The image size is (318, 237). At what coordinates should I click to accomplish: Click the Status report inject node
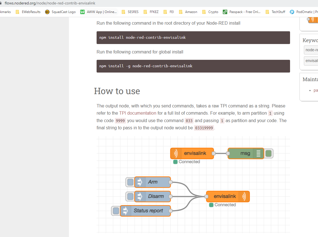[145, 211]
